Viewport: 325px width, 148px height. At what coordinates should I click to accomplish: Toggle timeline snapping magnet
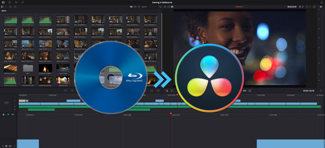(x=4, y=114)
